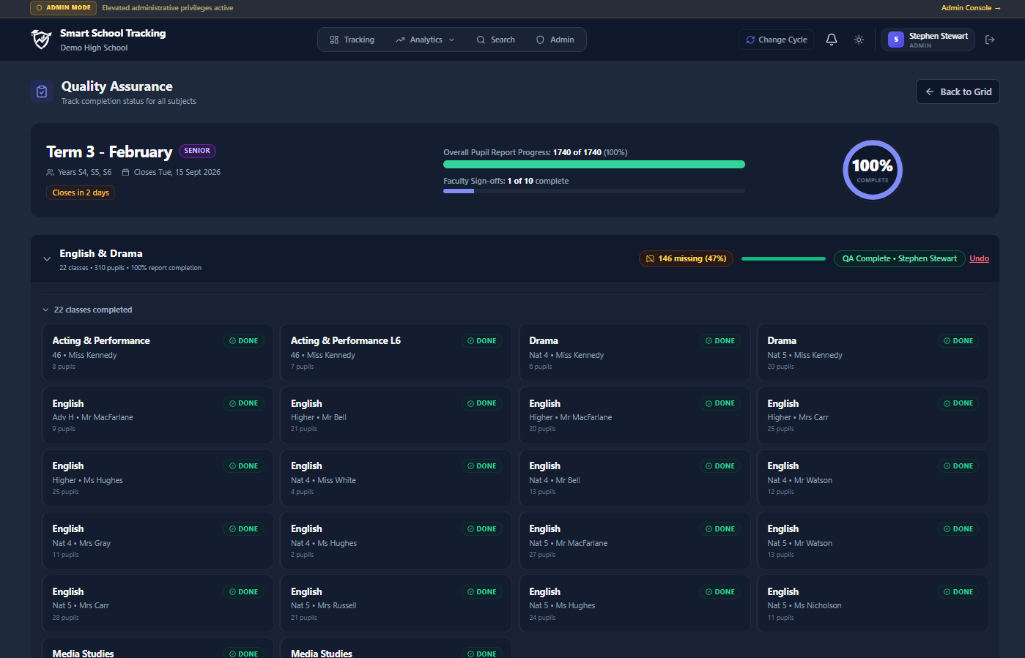This screenshot has height=658, width=1025.
Task: Click the 100% complete progress ring
Action: tap(873, 170)
